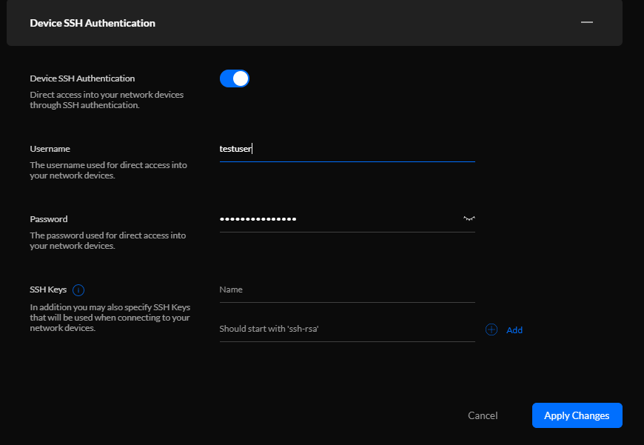644x445 pixels.
Task: Click the 'The username used for direct access' description
Action: coord(108,170)
